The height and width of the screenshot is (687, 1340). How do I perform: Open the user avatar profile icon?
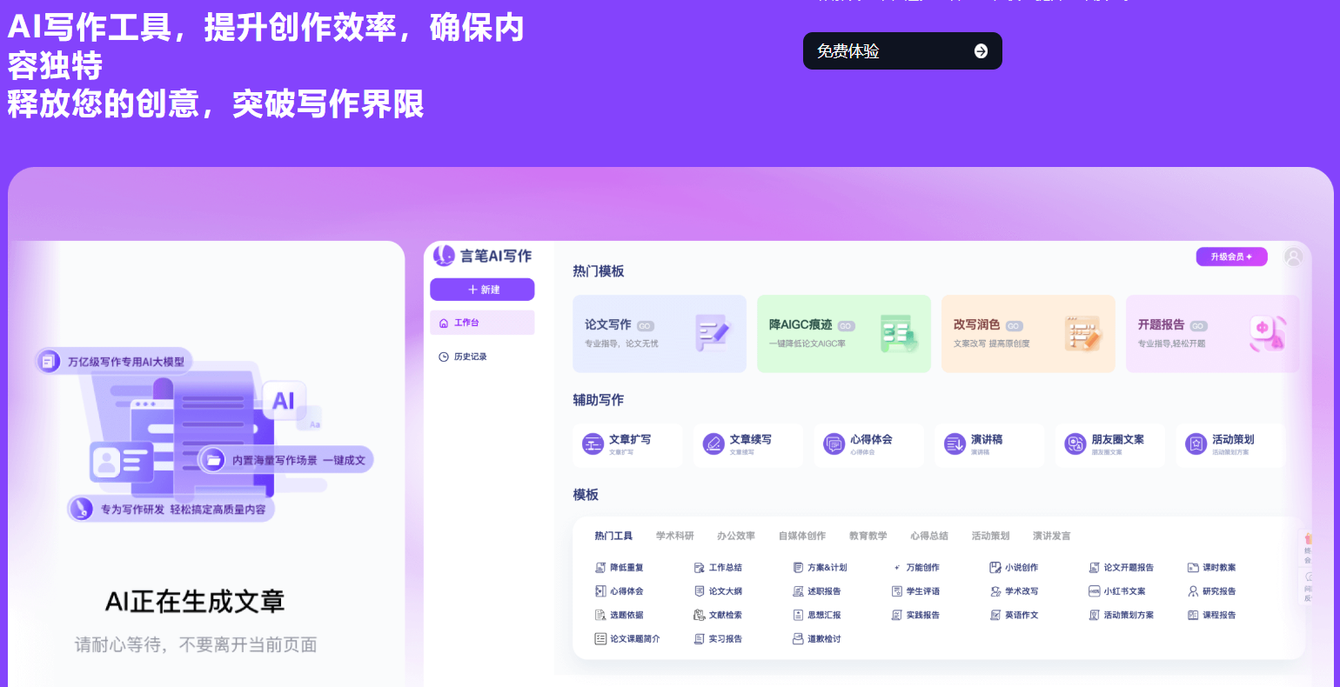(x=1294, y=257)
